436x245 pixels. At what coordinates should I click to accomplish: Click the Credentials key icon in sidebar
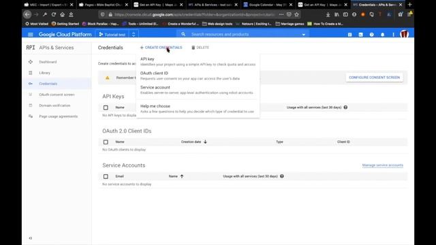(30, 84)
